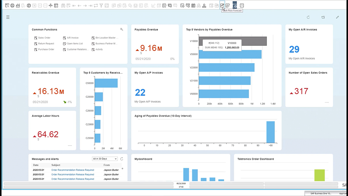The width and height of the screenshot is (348, 196).
Task: Click the Add record toolbar icon
Action: click(x=68, y=5)
